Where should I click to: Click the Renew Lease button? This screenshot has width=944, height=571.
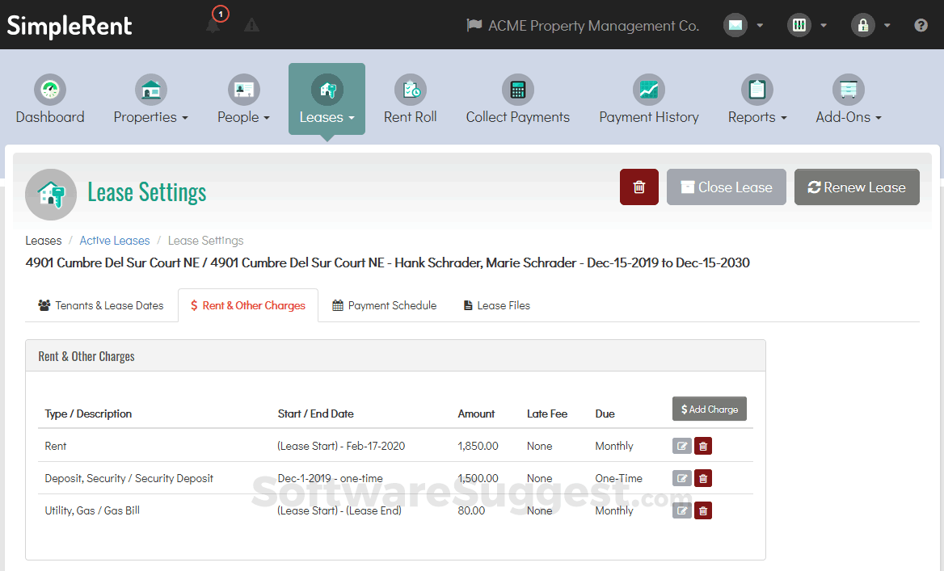point(857,187)
